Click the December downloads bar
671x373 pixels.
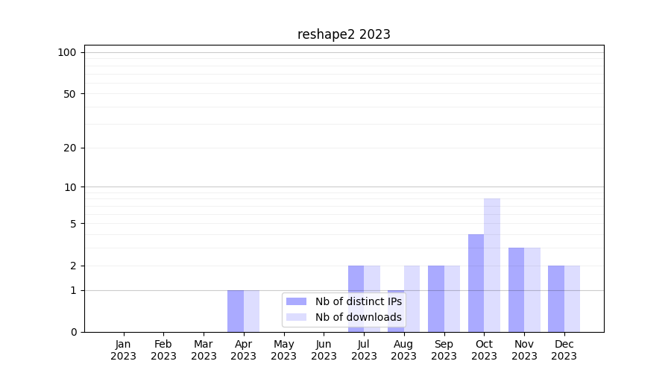tap(572, 298)
